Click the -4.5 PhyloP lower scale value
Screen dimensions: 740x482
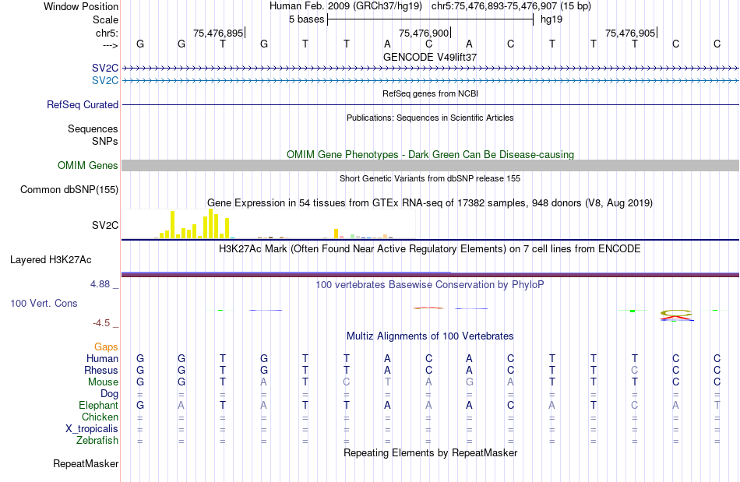pos(101,322)
